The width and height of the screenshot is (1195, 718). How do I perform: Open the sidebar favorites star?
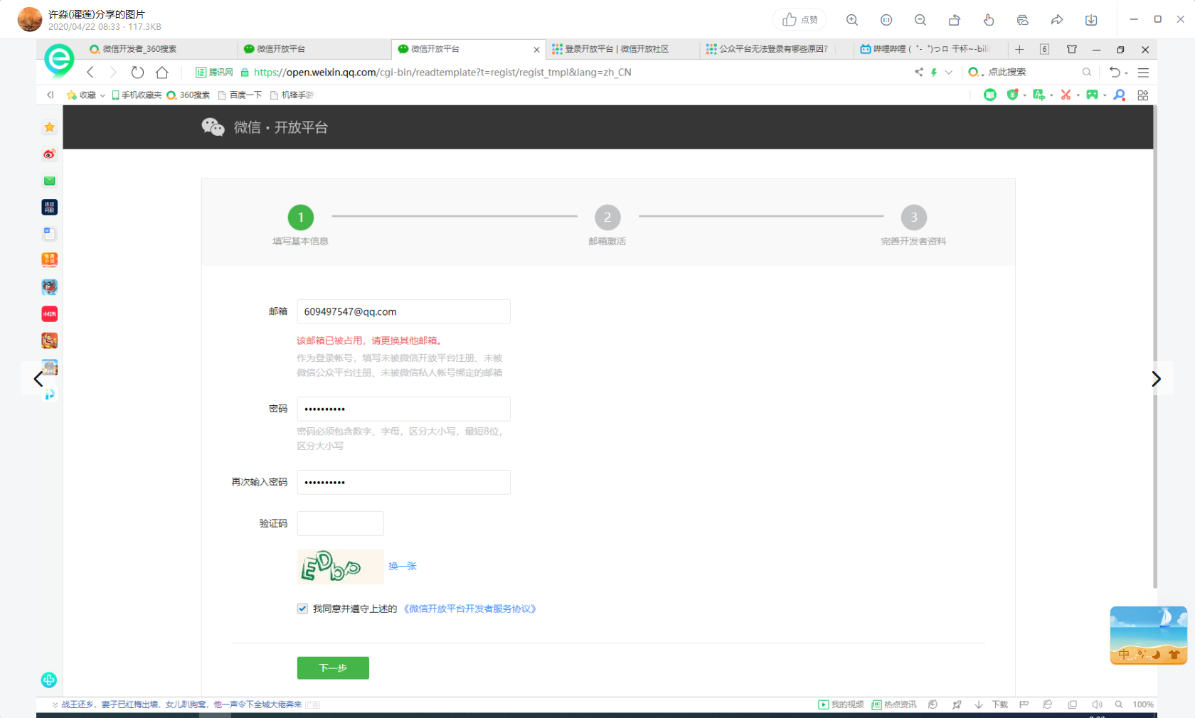pyautogui.click(x=49, y=127)
